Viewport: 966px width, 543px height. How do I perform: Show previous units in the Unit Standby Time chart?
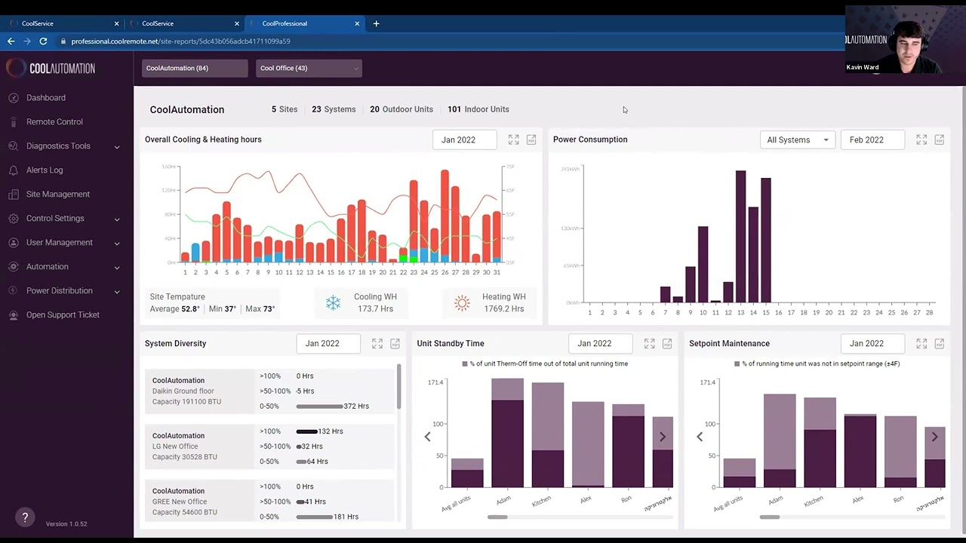427,437
